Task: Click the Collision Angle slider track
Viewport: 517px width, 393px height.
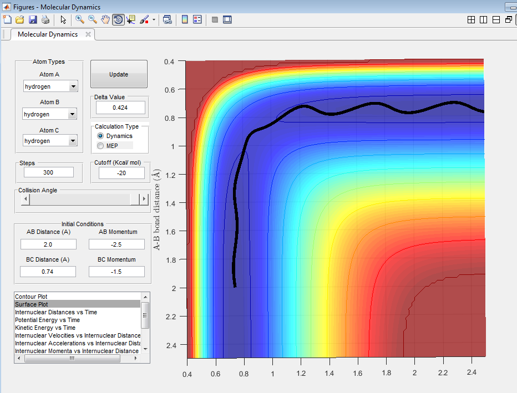Action: tap(80, 200)
